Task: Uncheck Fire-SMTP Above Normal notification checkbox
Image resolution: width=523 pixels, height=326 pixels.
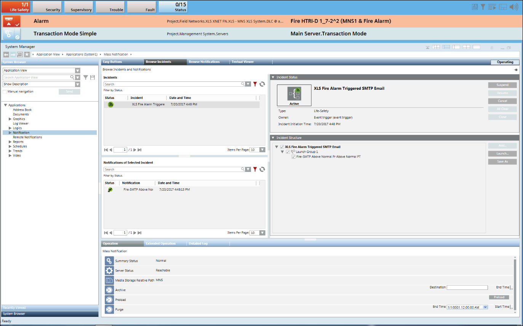Action: 293,156
